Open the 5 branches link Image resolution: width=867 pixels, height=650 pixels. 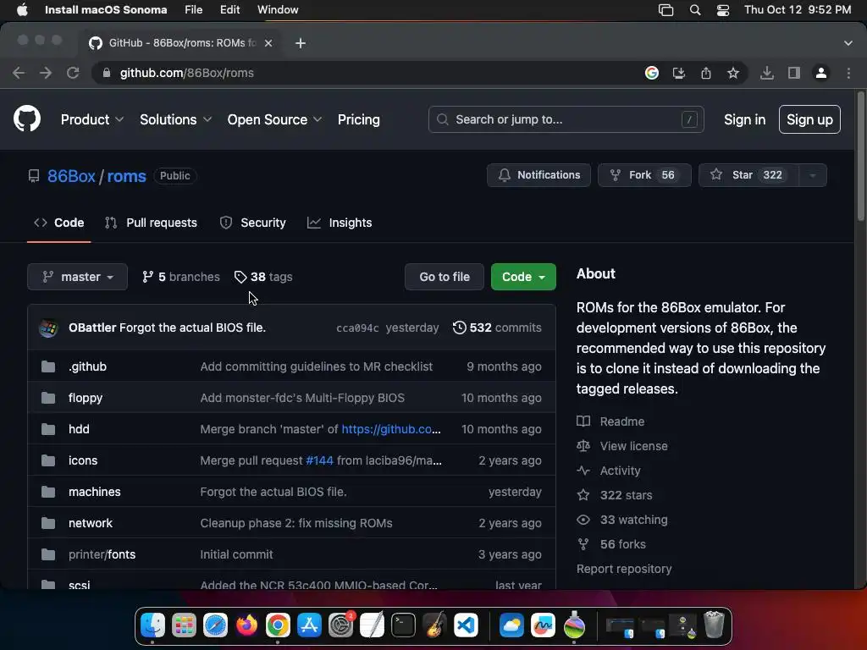click(x=181, y=277)
